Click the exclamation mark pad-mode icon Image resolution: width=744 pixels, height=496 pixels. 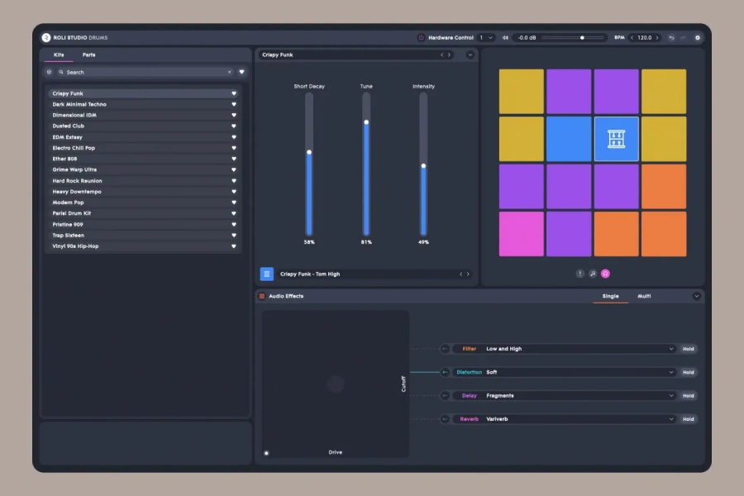[x=579, y=274]
